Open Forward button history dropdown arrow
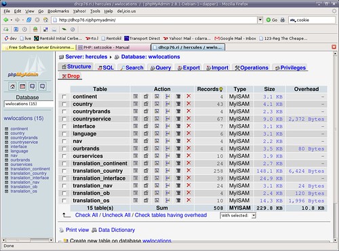Viewport: 339px width, 251px height. [x=22, y=20]
